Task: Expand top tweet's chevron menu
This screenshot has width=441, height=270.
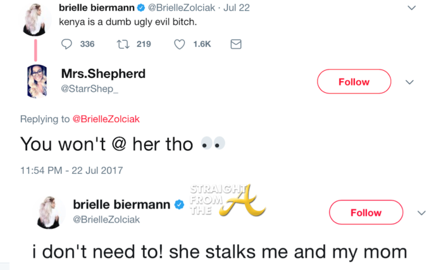Action: coord(411,7)
